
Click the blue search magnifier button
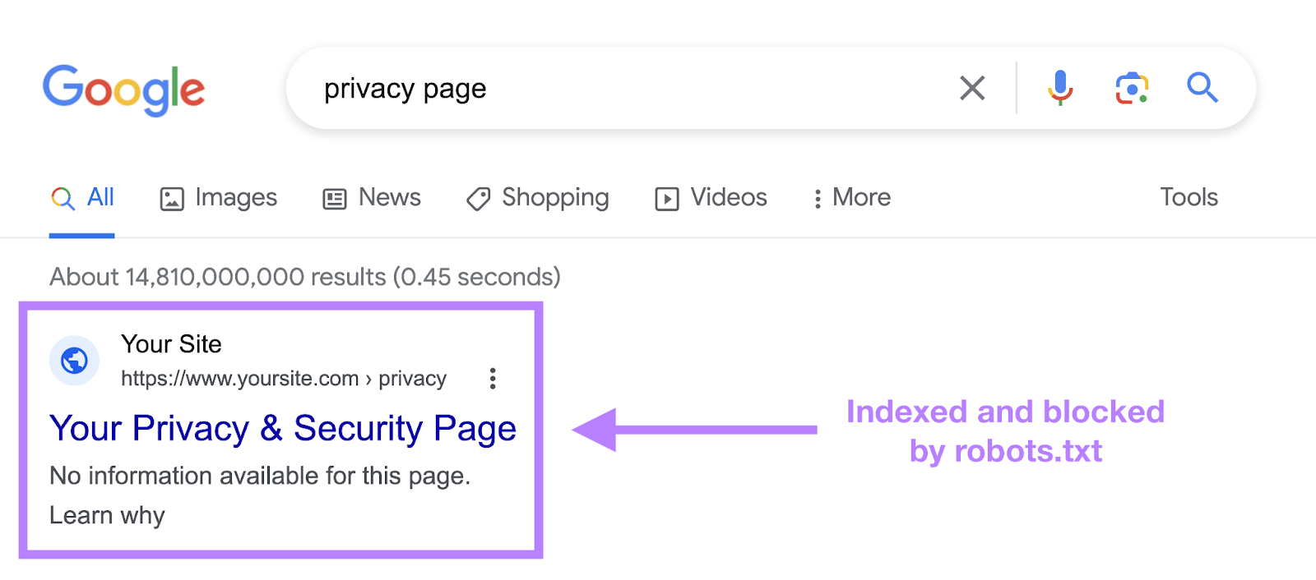click(x=1202, y=88)
